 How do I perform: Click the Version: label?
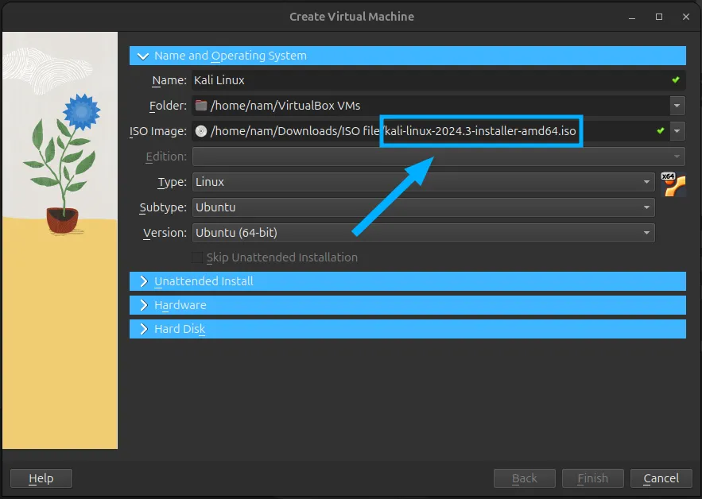(165, 233)
